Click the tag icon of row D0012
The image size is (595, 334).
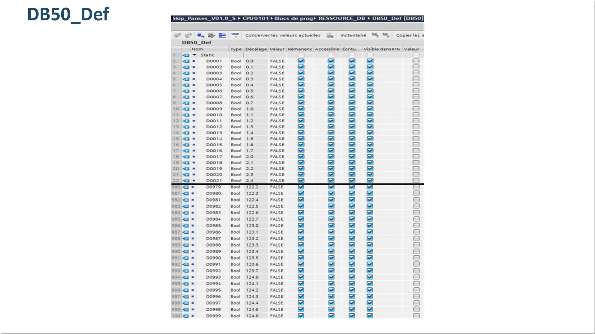tap(186, 127)
